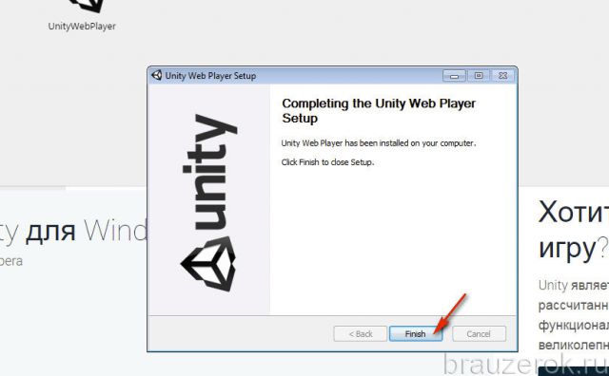Click the greyed-out Back button

[360, 334]
